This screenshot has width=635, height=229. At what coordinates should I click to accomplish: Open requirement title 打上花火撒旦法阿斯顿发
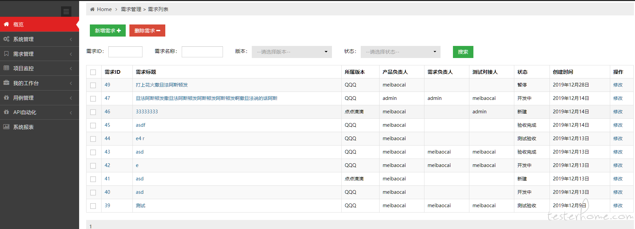pyautogui.click(x=162, y=85)
